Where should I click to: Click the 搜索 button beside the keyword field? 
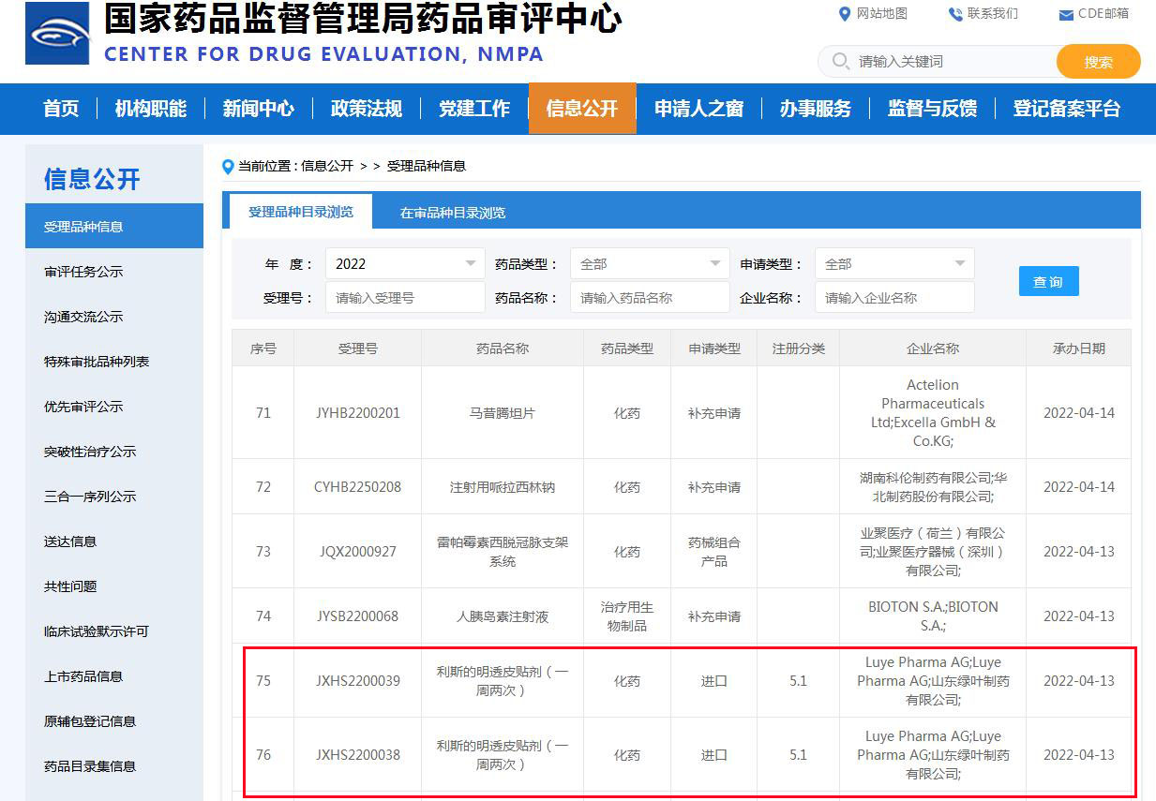[x=1097, y=61]
